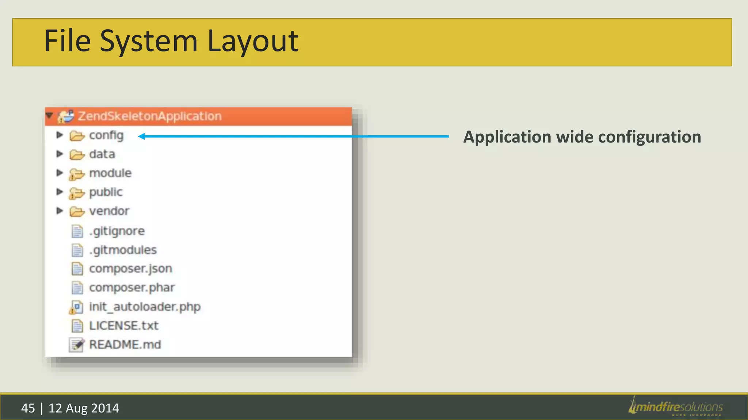Click the README.md markdown file icon
The width and height of the screenshot is (748, 420).
[77, 345]
